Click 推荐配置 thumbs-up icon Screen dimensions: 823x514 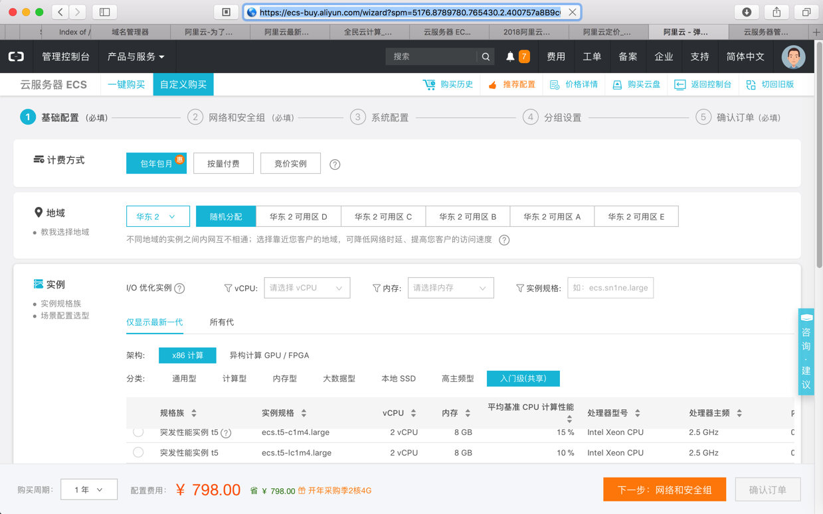[492, 85]
